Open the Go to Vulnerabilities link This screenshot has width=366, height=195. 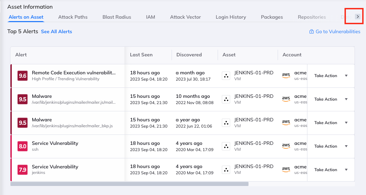pyautogui.click(x=338, y=31)
